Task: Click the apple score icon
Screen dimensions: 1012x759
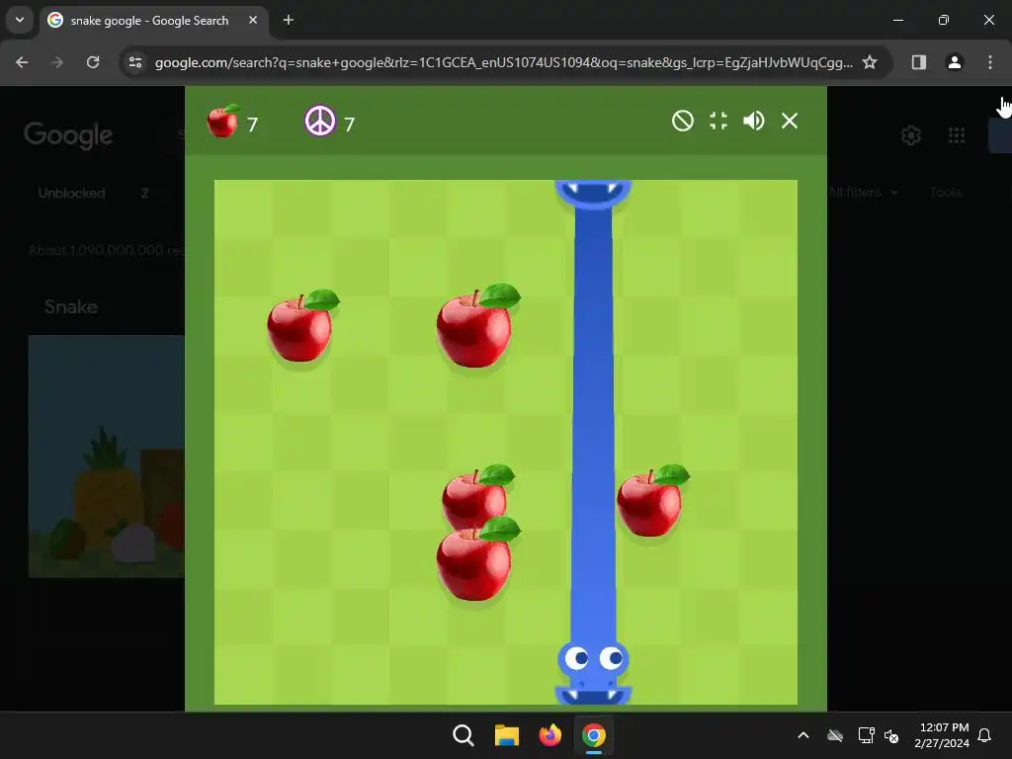Action: tap(222, 121)
